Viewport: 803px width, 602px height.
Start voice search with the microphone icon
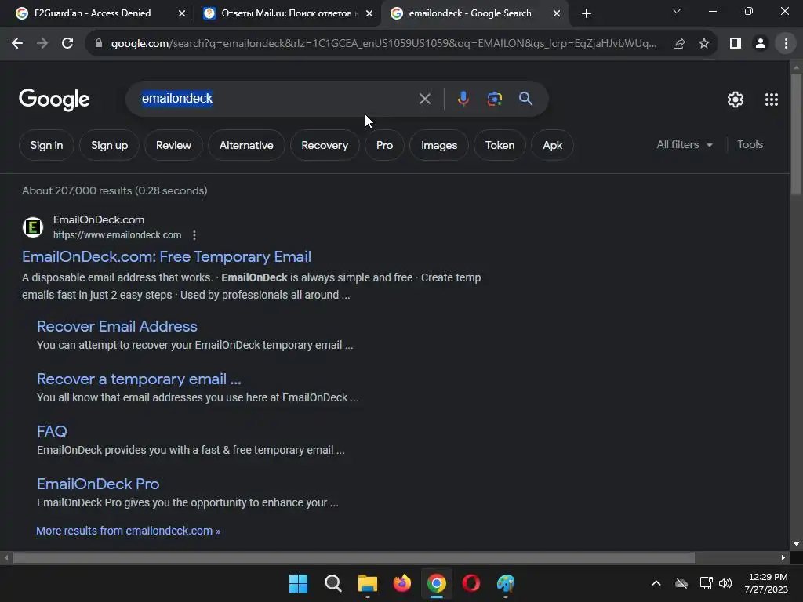[463, 99]
